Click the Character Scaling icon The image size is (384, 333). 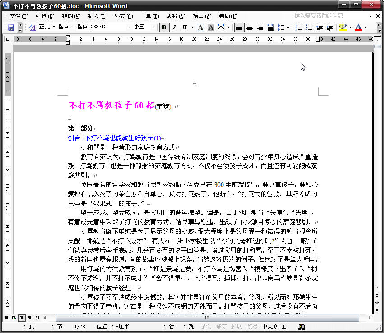[221, 27]
